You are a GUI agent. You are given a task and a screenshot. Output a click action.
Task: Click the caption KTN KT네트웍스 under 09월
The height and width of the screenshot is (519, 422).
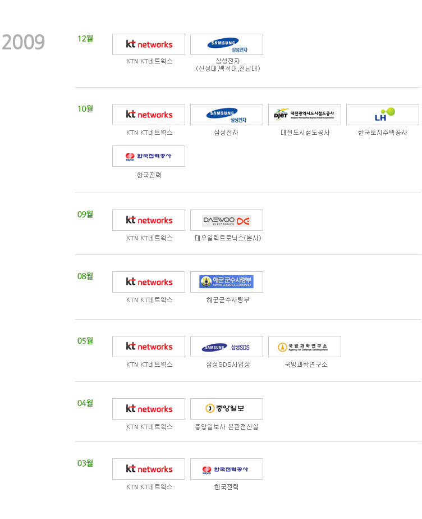click(x=149, y=238)
